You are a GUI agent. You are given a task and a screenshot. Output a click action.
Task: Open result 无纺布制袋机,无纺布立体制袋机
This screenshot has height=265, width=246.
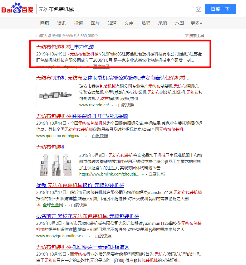[113, 78]
